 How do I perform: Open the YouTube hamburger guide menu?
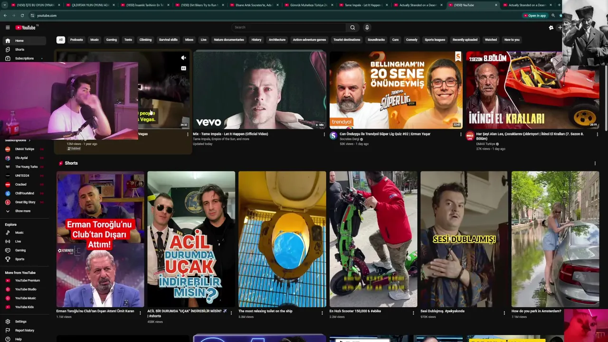(8, 28)
